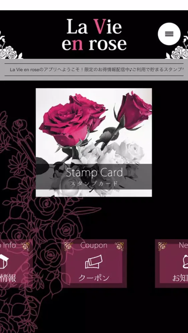This screenshot has width=188, height=333.
Task: Tap the La Vie en rose logo
Action: 94,35
